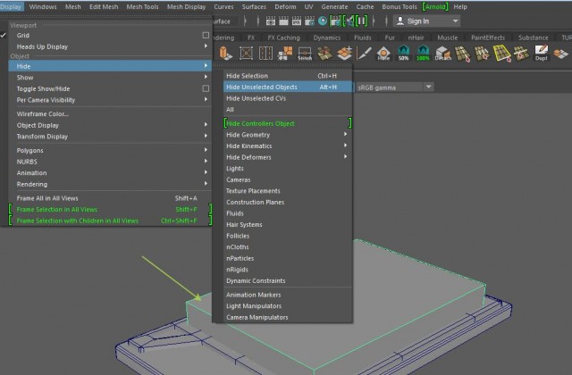Viewport: 572px width, 375px height.
Task: Choose Camera Manipulators entry
Action: tap(288, 317)
